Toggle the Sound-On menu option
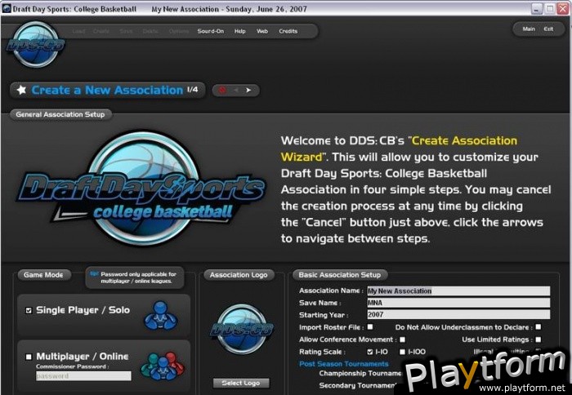Screen dimensions: 572x395 pos(210,31)
